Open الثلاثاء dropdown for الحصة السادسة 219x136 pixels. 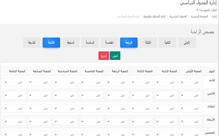pyautogui.click(x=66, y=108)
